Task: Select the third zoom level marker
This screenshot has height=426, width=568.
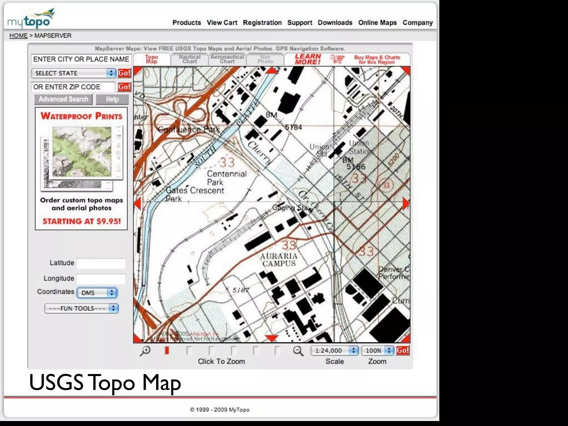Action: point(211,351)
